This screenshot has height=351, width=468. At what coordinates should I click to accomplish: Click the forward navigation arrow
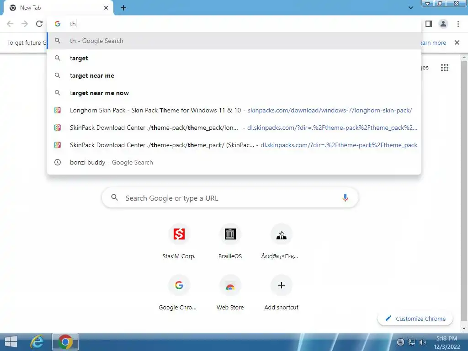coord(25,24)
